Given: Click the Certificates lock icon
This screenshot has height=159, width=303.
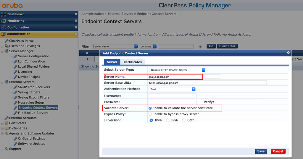Looking at the screenshot, I should 7,123.
